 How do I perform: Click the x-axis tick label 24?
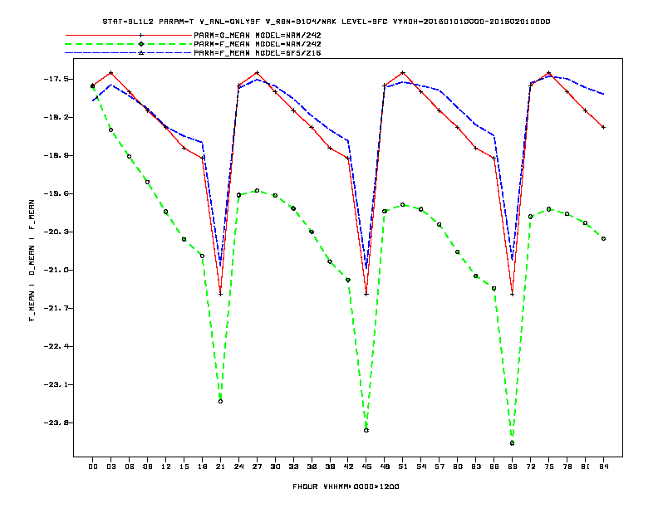point(238,466)
